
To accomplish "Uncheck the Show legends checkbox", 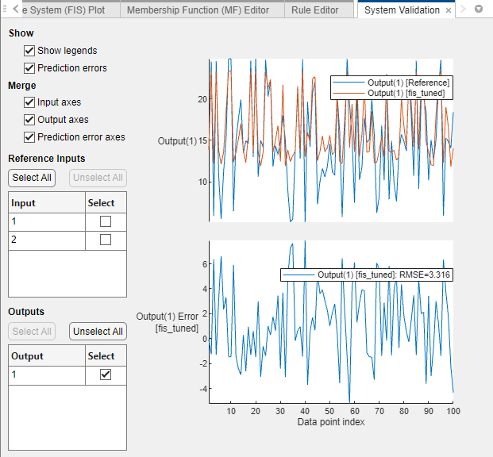I will [29, 51].
